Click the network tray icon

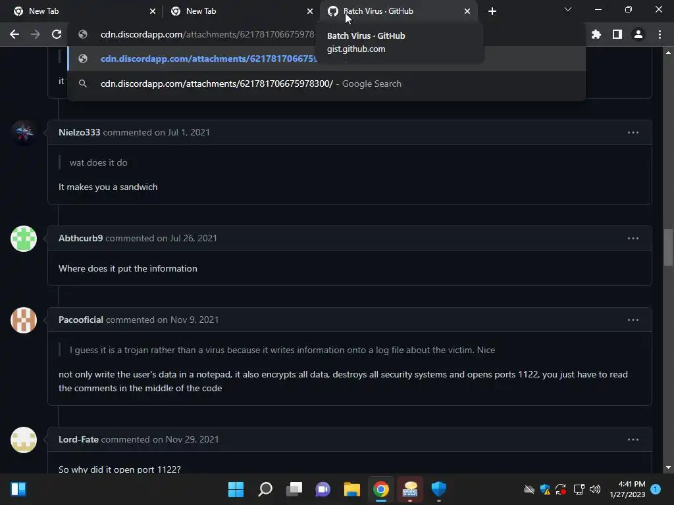tap(579, 489)
